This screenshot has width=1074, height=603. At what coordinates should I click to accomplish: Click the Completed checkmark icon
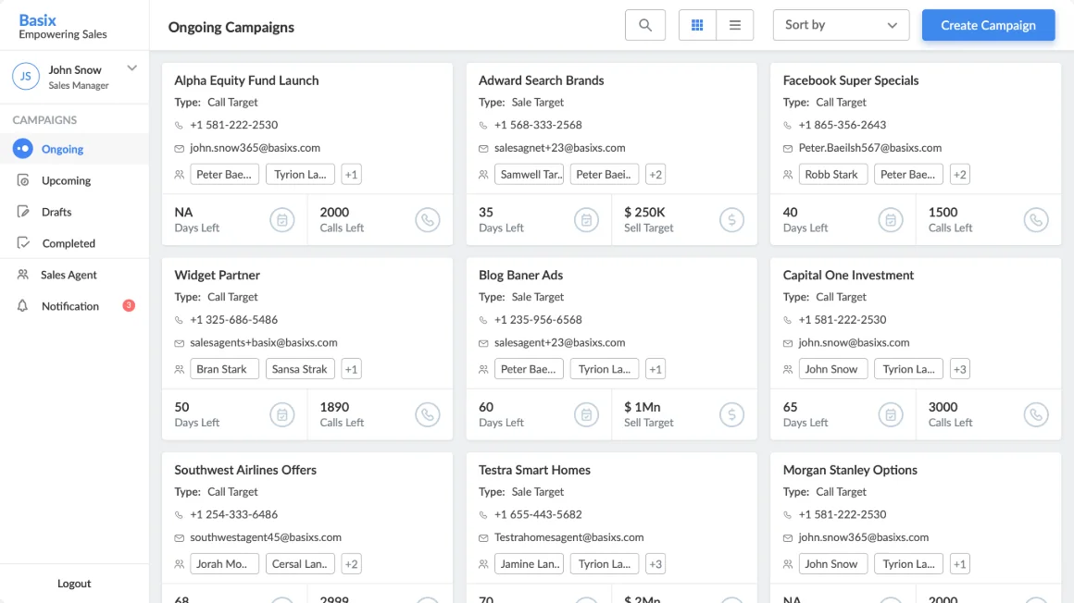[22, 243]
